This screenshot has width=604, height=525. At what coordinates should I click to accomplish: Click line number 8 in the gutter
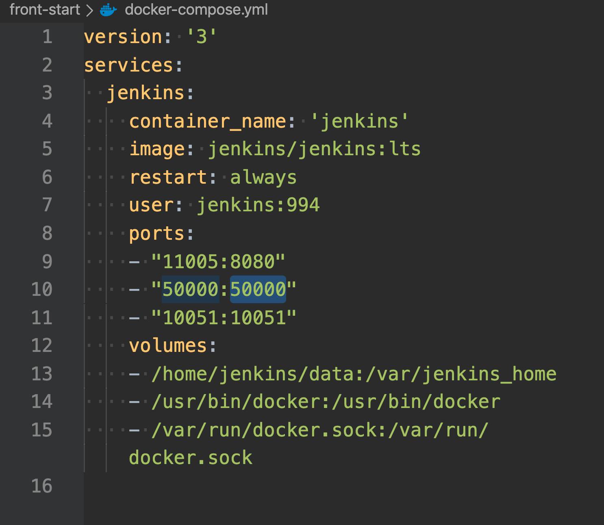tap(47, 233)
